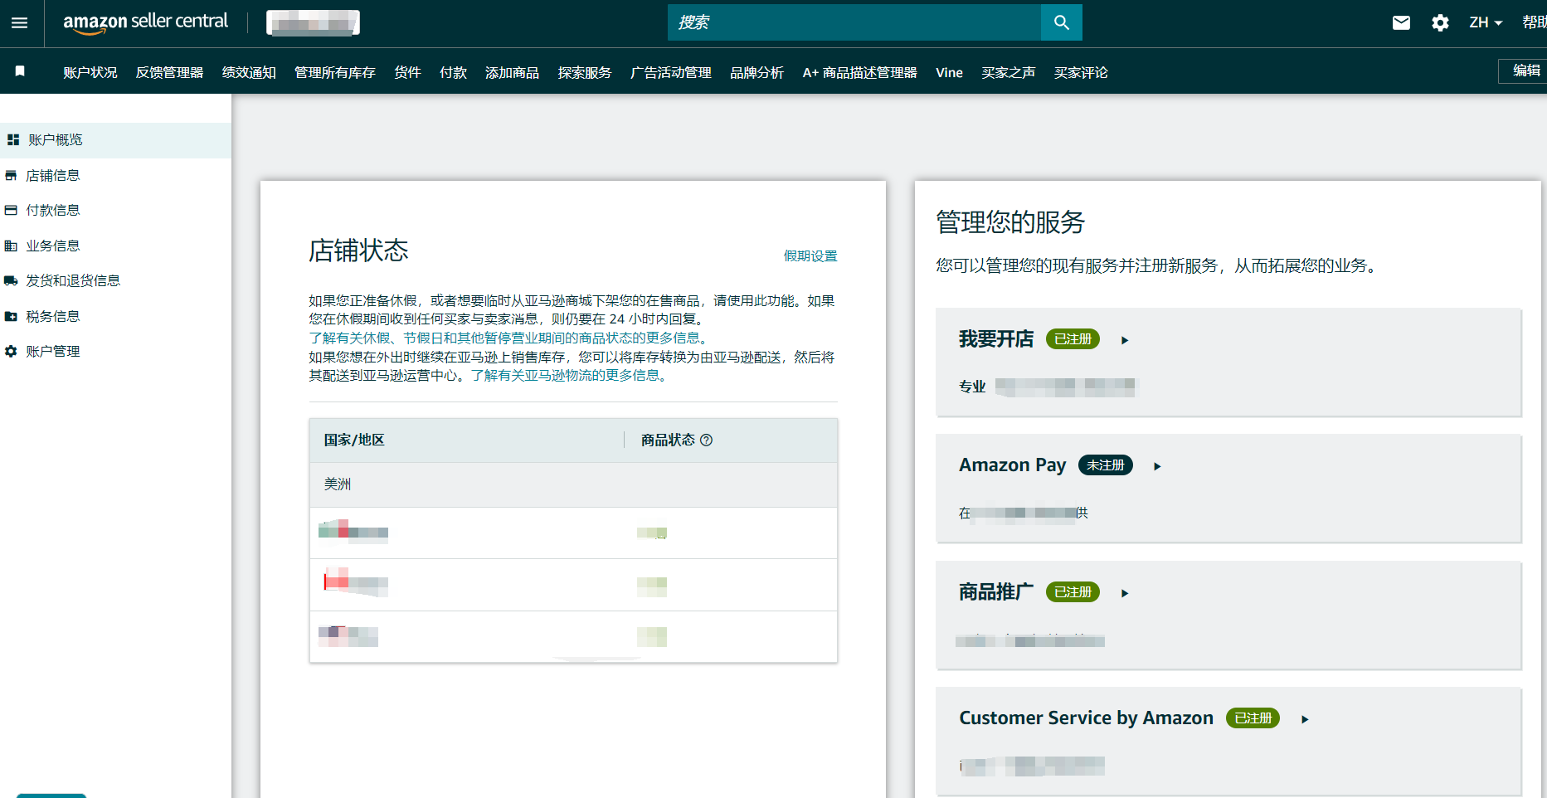The height and width of the screenshot is (798, 1547).
Task: Open A+ 商品描述管理器 in the navigation bar
Action: (x=859, y=72)
